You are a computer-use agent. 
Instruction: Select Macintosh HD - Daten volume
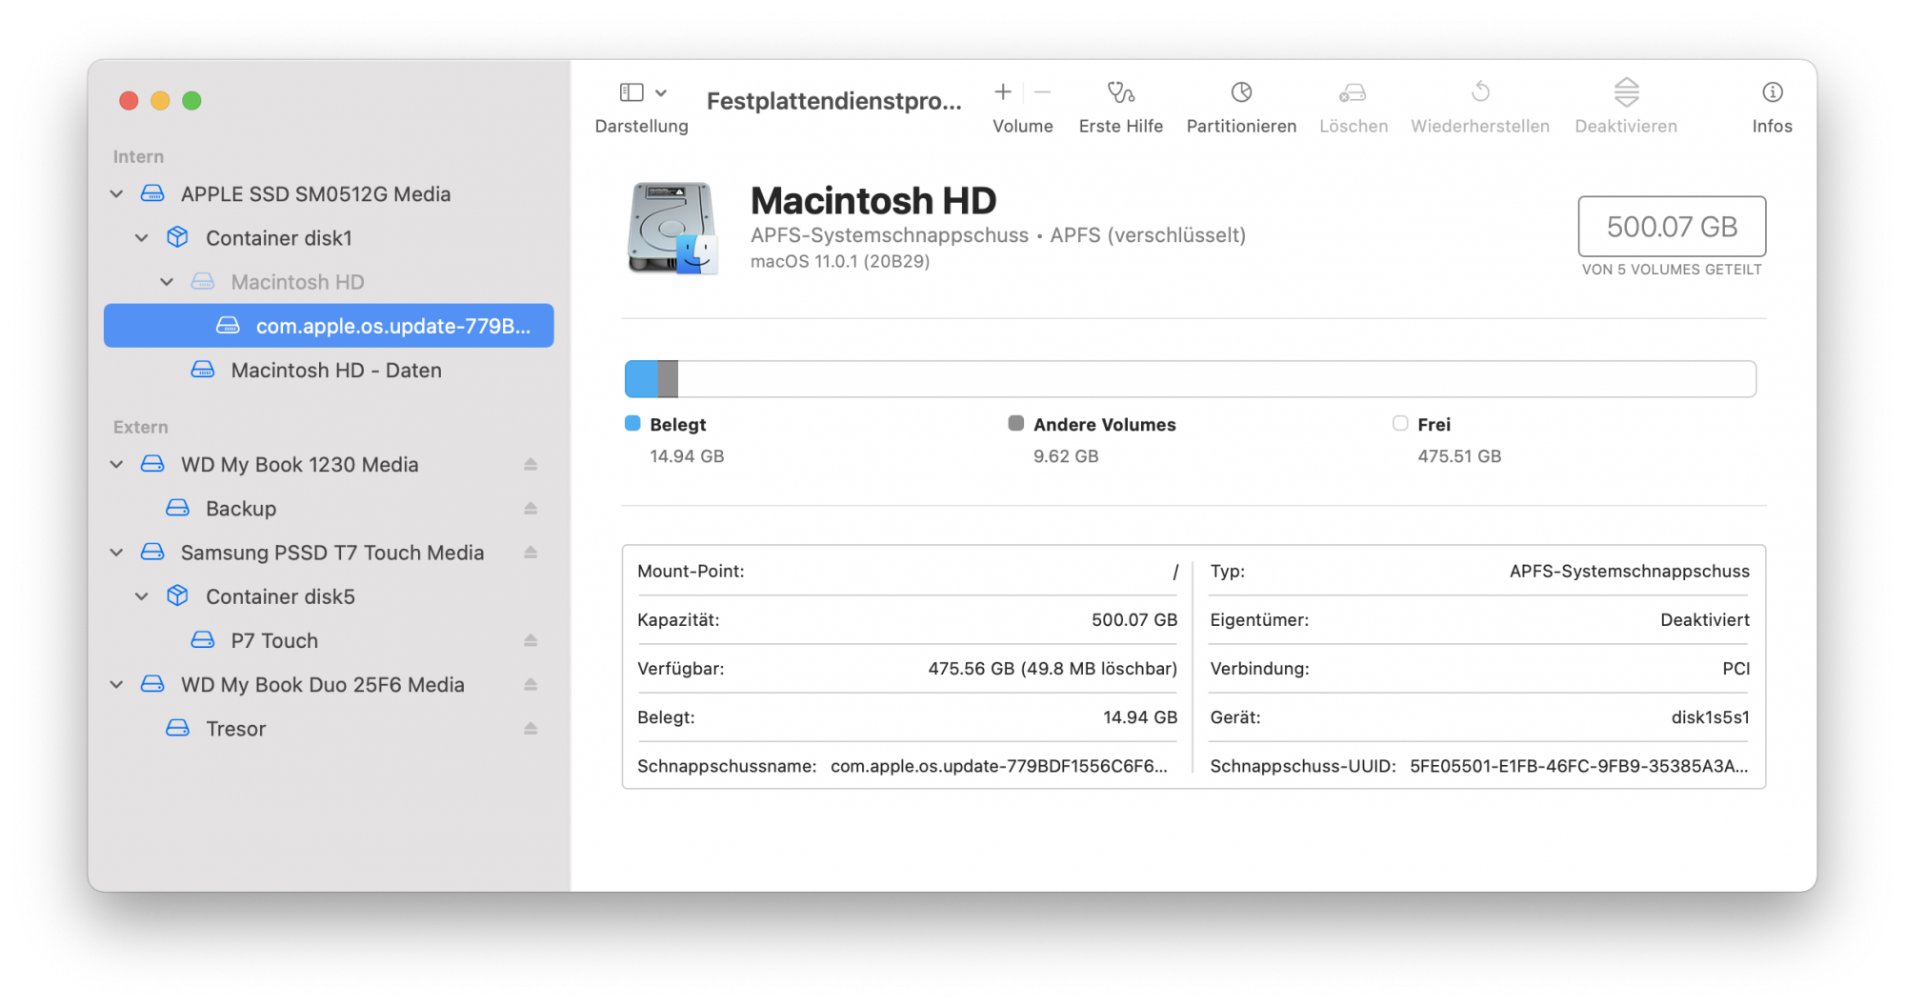pyautogui.click(x=329, y=370)
